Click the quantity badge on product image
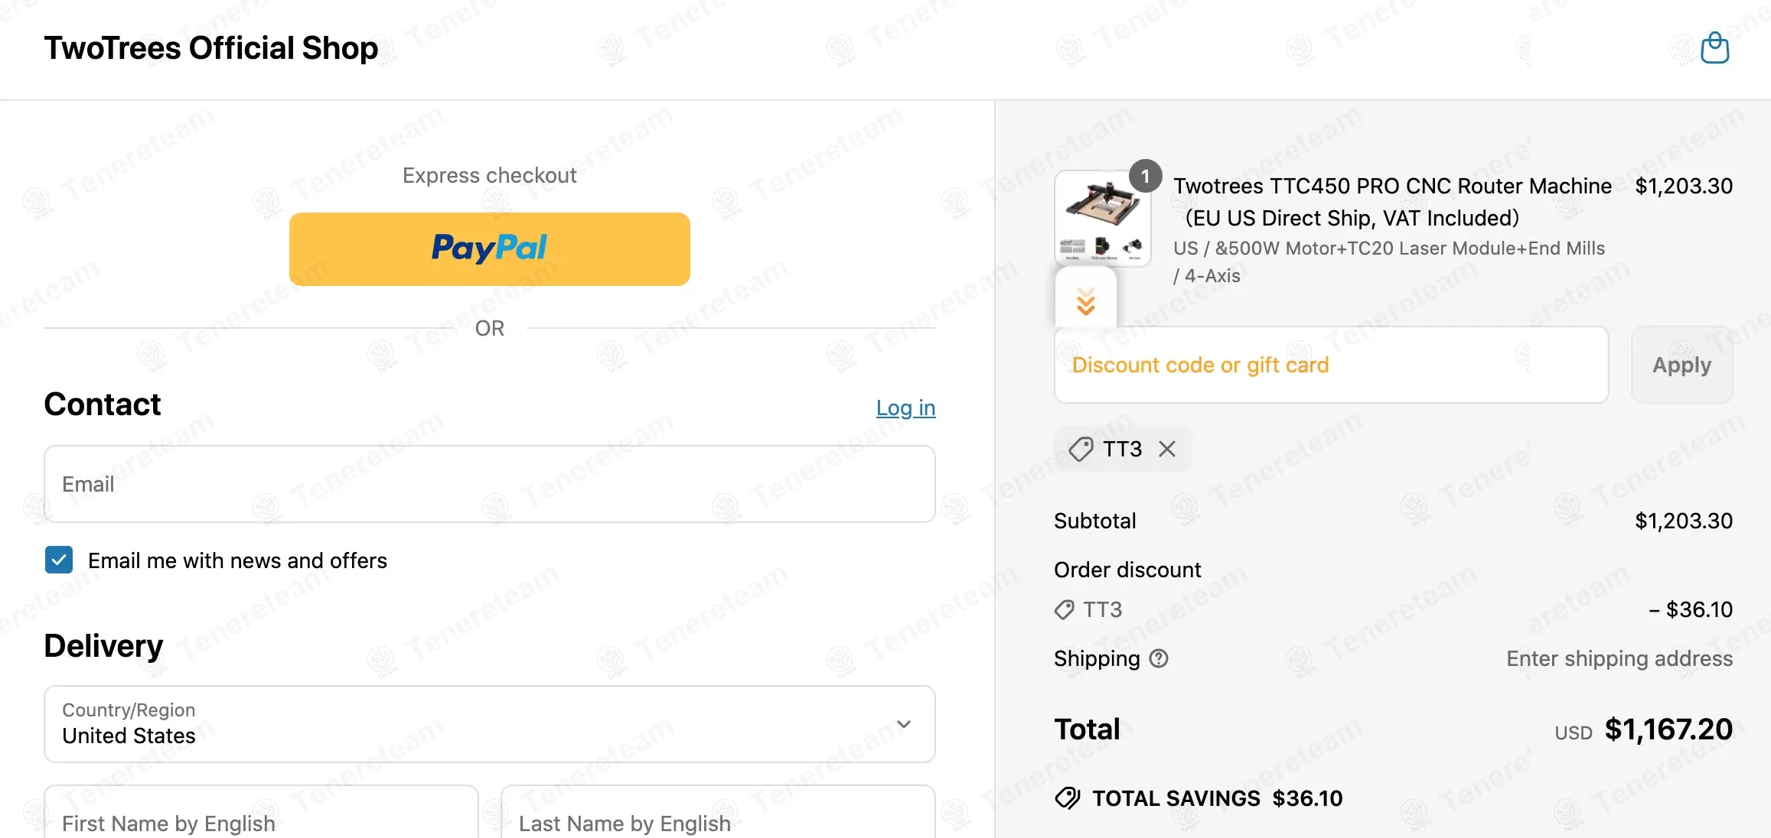 (1145, 177)
